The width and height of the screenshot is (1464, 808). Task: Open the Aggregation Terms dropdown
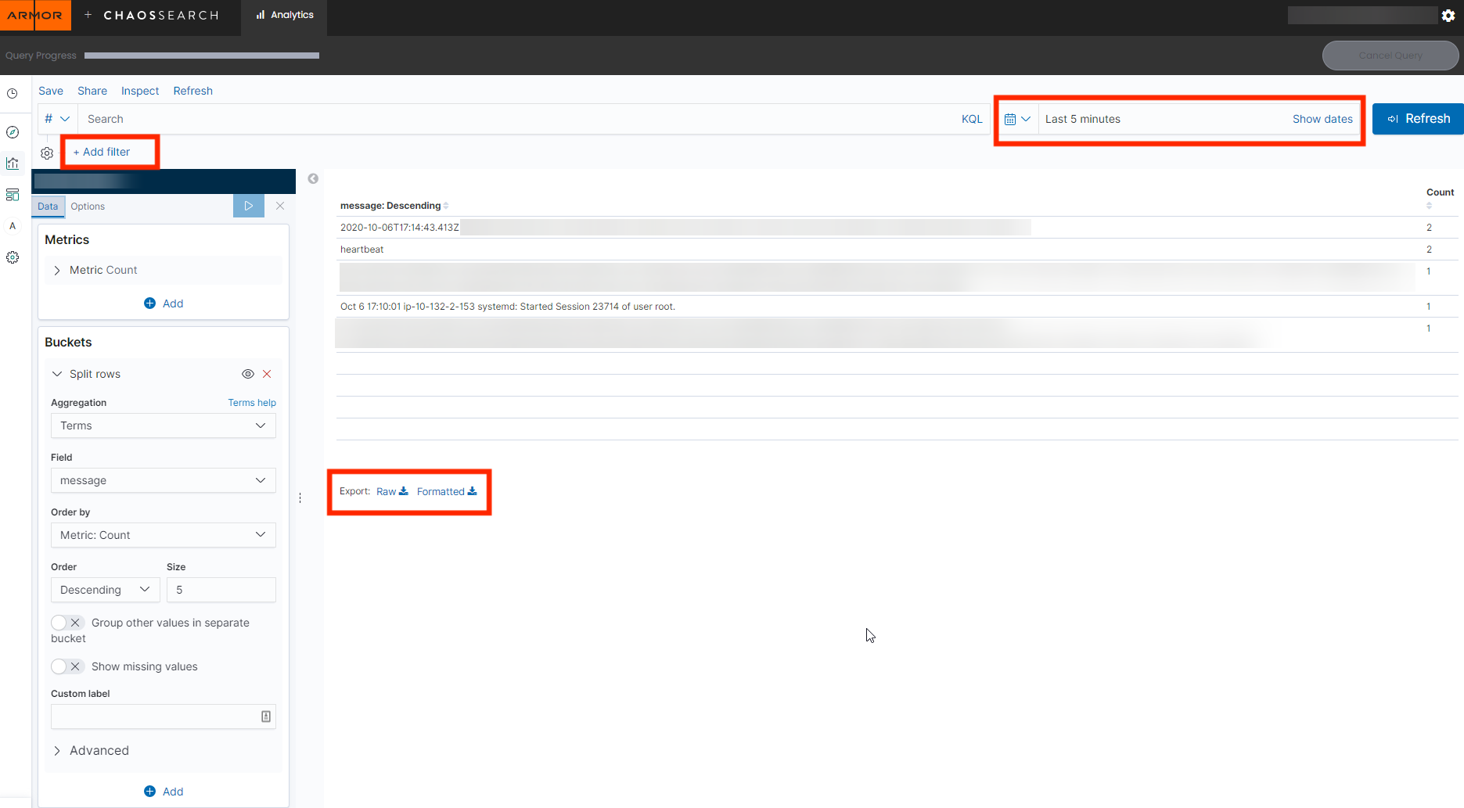pos(163,426)
